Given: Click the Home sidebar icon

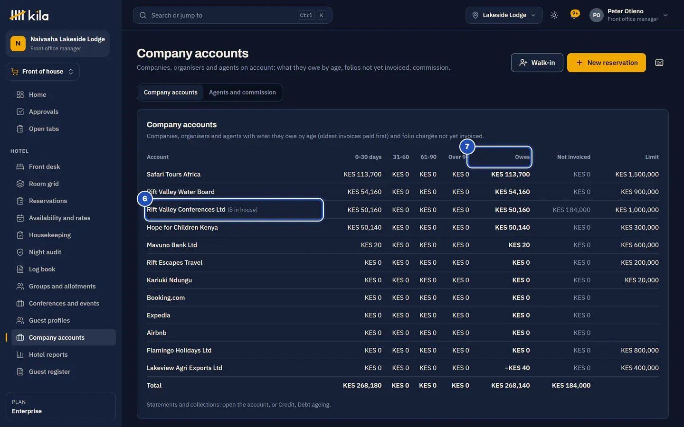Looking at the screenshot, I should (20, 94).
